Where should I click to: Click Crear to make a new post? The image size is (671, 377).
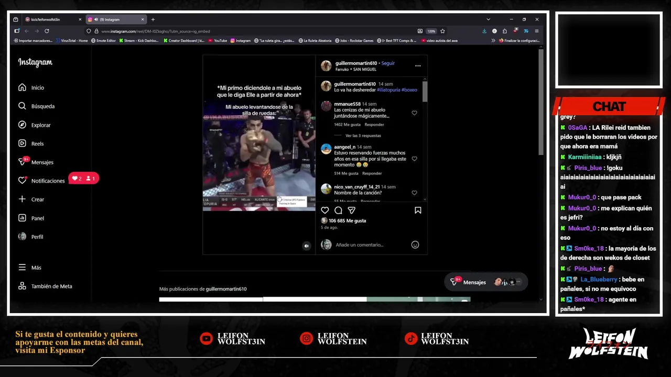(31, 199)
